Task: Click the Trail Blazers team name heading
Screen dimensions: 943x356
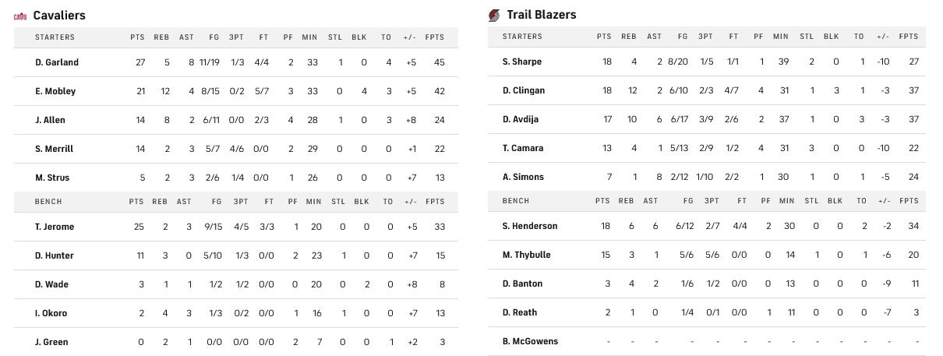Action: pos(542,15)
